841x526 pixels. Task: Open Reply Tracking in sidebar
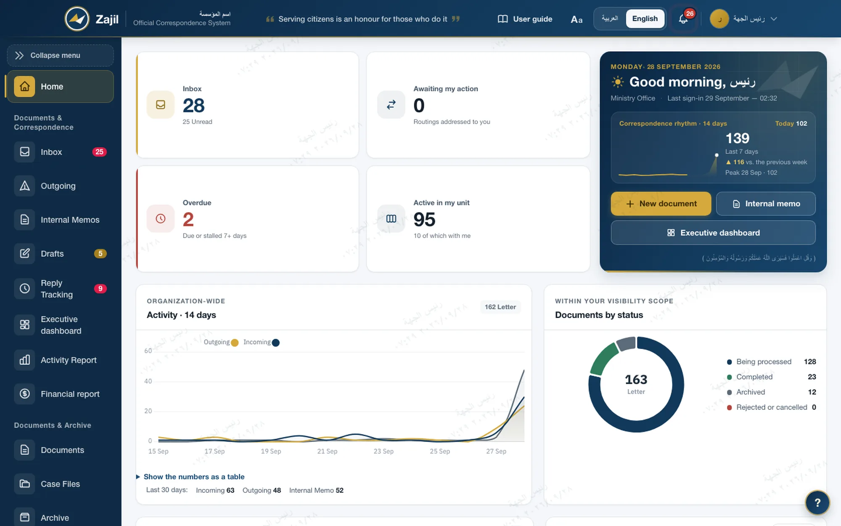tap(60, 288)
